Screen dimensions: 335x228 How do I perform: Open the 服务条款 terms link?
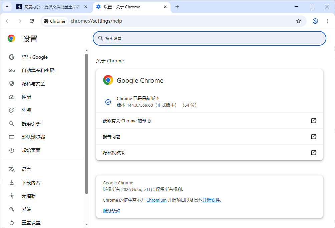pyautogui.click(x=111, y=211)
